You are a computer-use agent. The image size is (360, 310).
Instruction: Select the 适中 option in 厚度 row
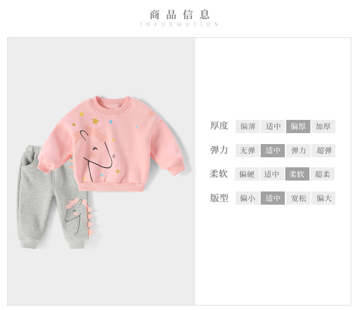[273, 126]
